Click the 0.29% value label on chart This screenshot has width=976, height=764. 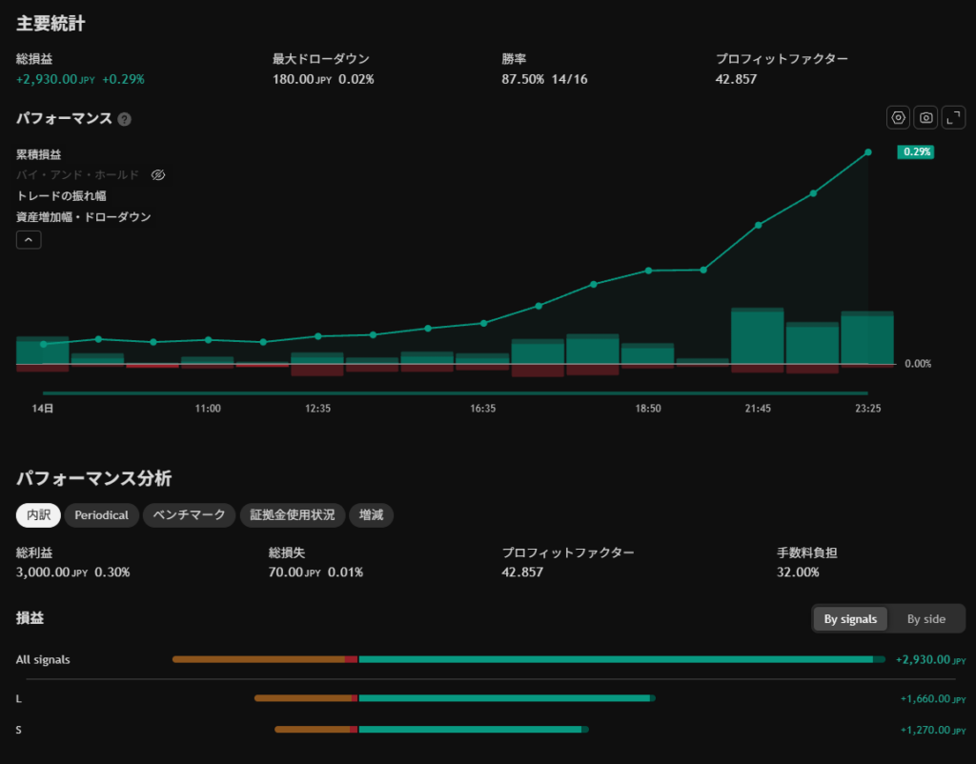coord(916,151)
